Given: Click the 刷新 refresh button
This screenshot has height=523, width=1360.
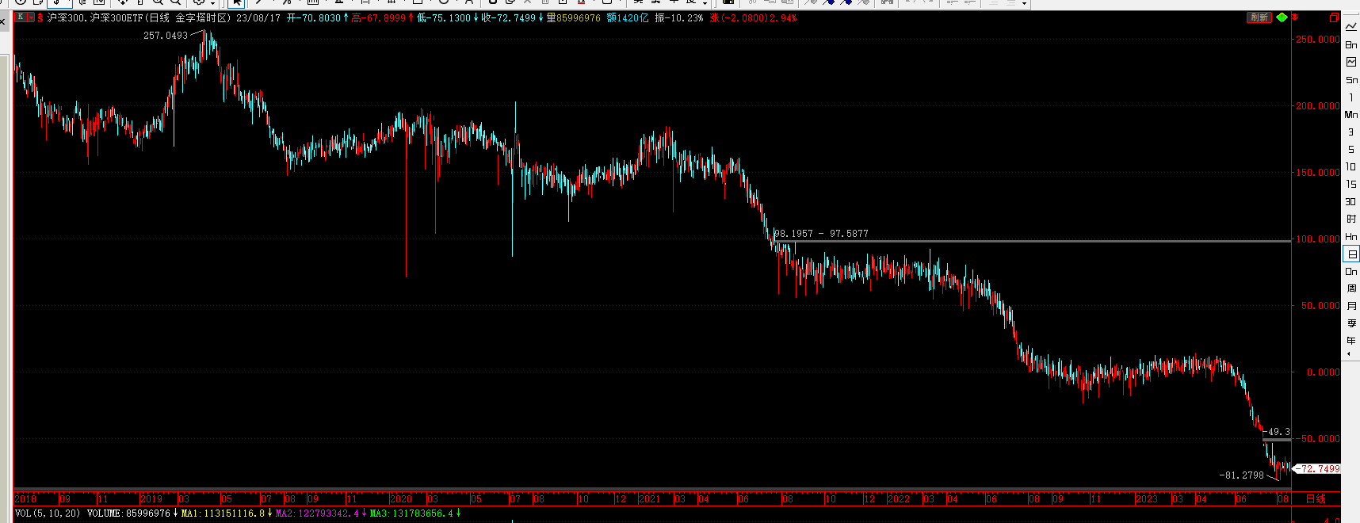Looking at the screenshot, I should point(1259,17).
